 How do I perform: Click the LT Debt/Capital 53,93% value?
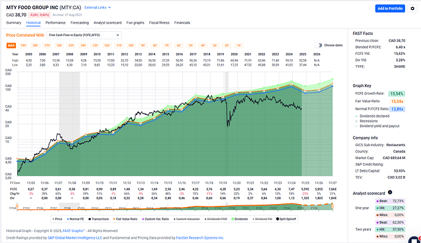click(x=400, y=171)
